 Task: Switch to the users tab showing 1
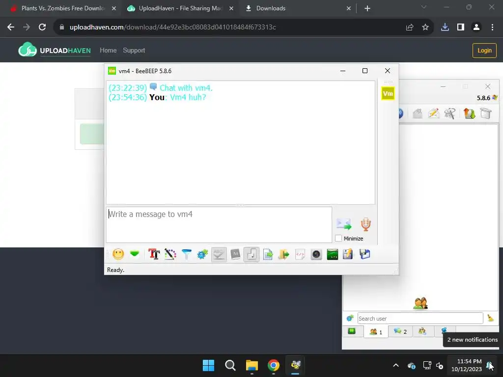click(376, 331)
